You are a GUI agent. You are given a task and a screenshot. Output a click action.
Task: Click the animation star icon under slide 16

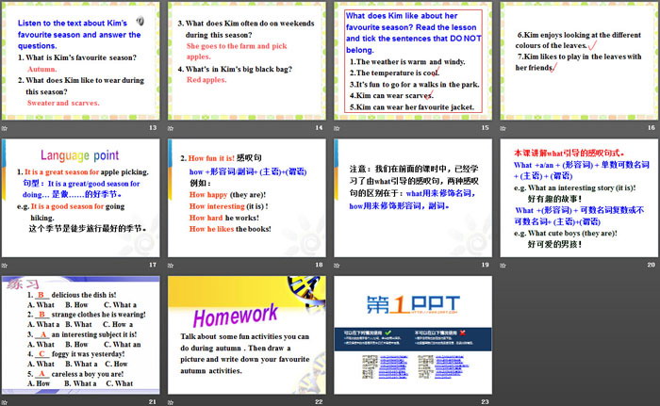[x=503, y=128]
